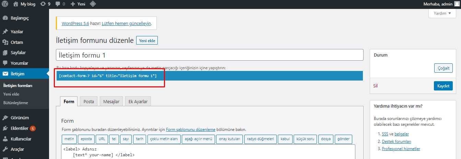This screenshot has height=159, width=461.
Task: Click the plus icon next to Yeni
Action: click(x=73, y=4)
